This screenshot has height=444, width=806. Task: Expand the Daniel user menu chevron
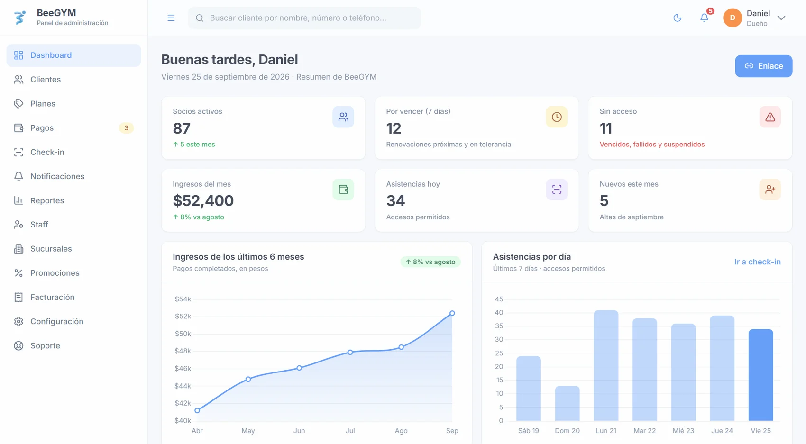781,18
